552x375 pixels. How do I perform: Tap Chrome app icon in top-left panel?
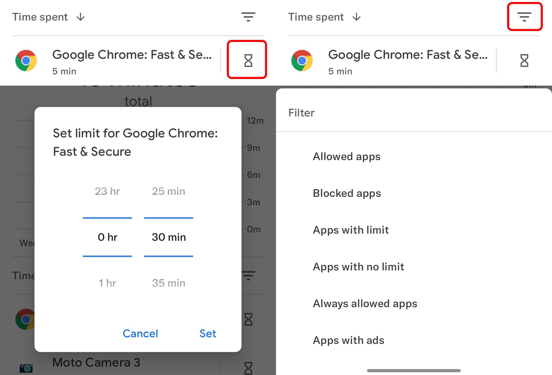click(26, 61)
